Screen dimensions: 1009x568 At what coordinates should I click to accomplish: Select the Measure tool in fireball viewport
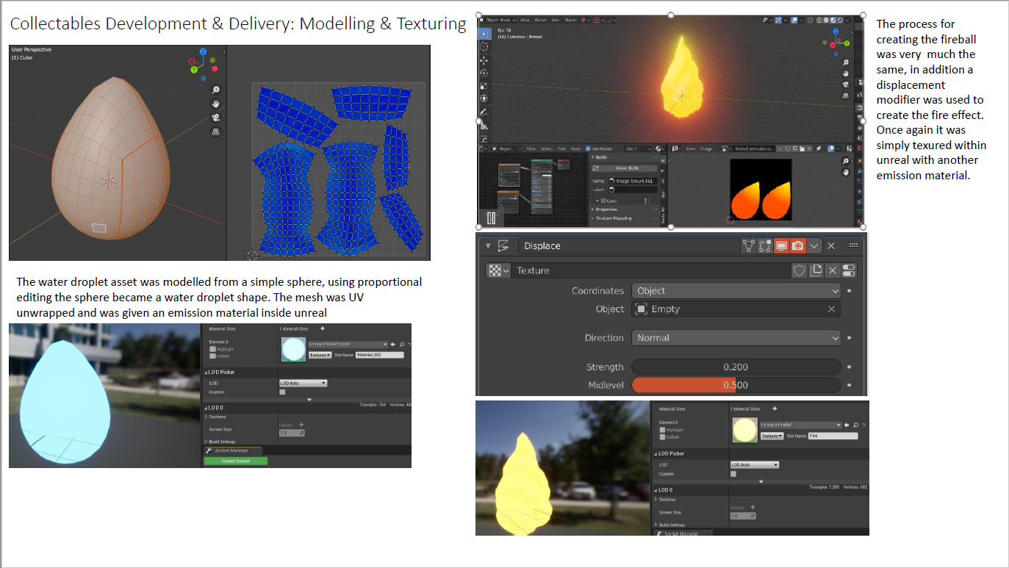pyautogui.click(x=484, y=126)
